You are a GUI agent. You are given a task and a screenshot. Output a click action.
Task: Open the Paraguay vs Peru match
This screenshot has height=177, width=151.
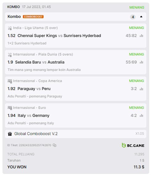point(34,89)
